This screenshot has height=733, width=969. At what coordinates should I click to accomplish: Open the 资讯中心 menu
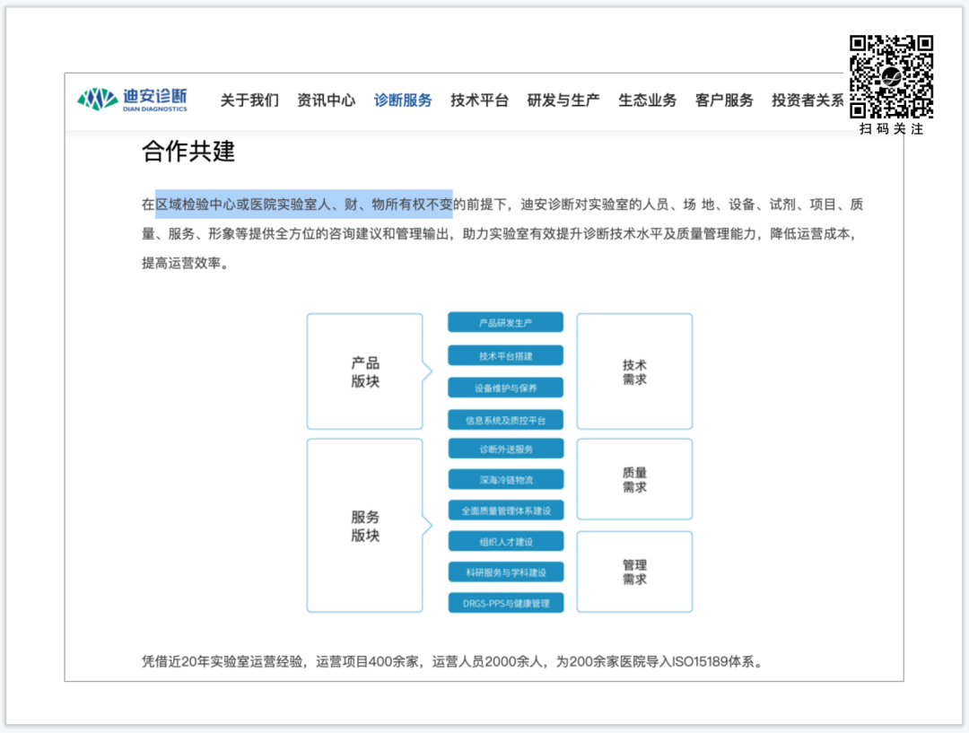point(326,100)
